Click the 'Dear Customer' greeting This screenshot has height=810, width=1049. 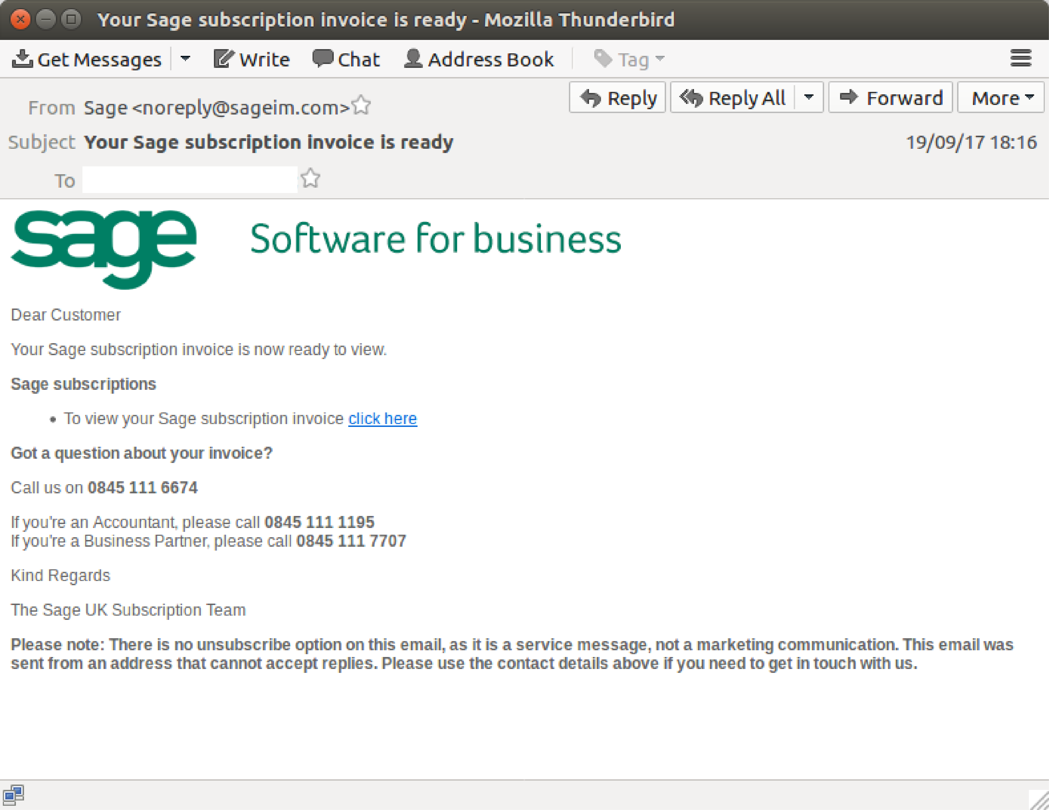click(66, 315)
